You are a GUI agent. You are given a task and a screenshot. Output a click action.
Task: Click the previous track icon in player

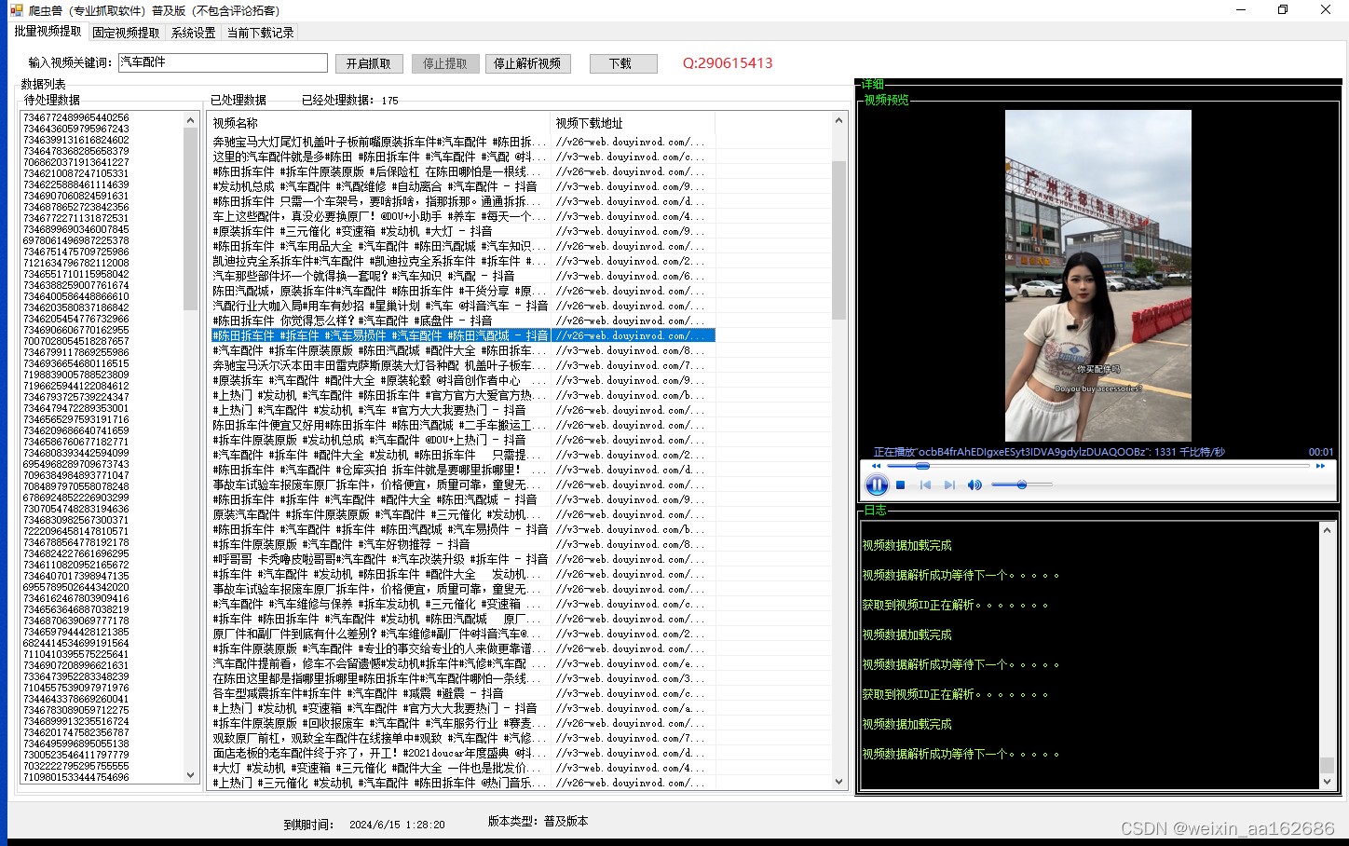tap(925, 484)
